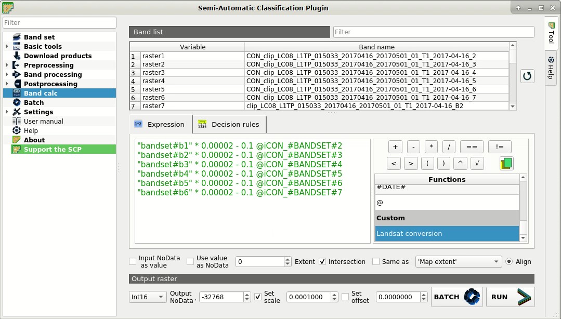Viewport: 561px width, 319px height.
Task: Refresh the Band list with circular arrow icon
Action: tap(527, 76)
